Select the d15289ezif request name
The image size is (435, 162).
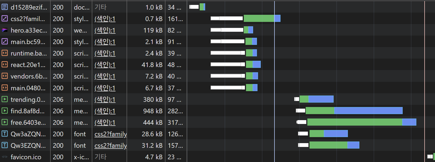pos(29,7)
